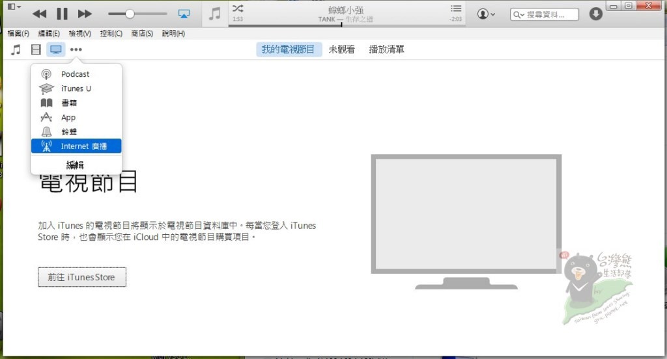
Task: Open the 商店(S) menu
Action: click(x=142, y=34)
